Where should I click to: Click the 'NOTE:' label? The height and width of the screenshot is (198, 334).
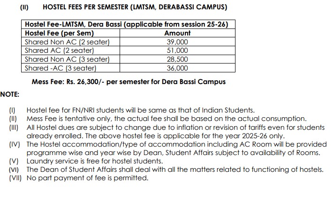10,94
